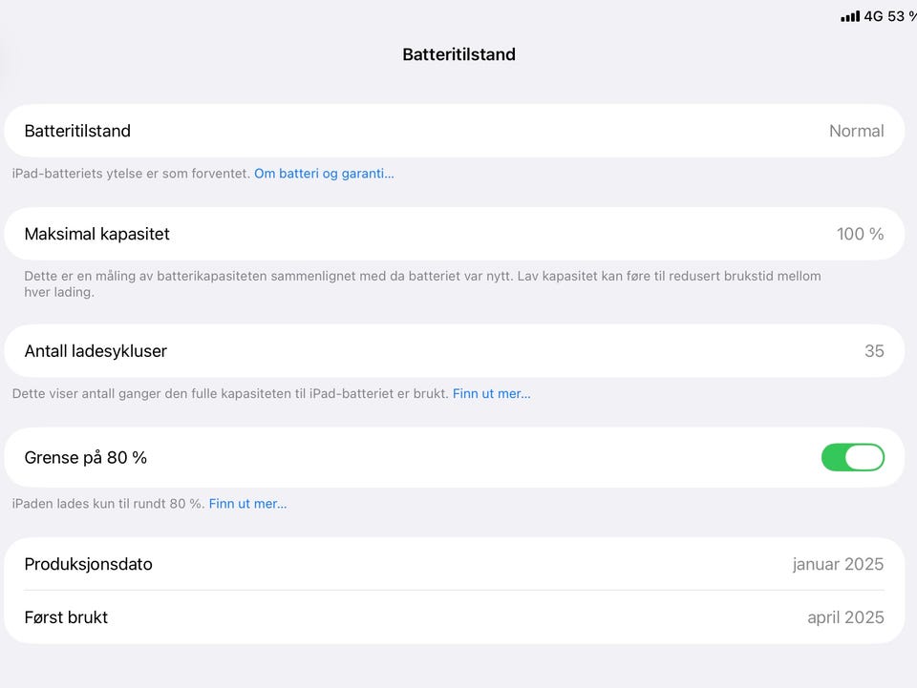Screen dimensions: 917x688
Task: Tap the april 2025 first-used value
Action: pos(845,617)
